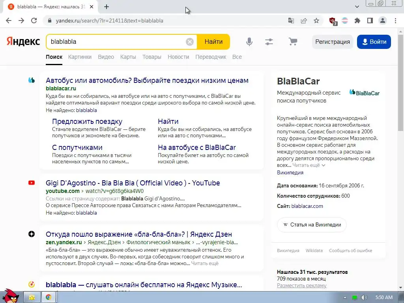Switch to the Переводчик tab
404x303 pixels.
pos(211,57)
